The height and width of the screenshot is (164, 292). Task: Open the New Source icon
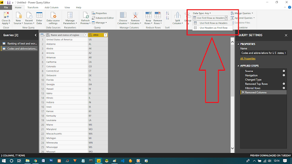click(x=18, y=15)
